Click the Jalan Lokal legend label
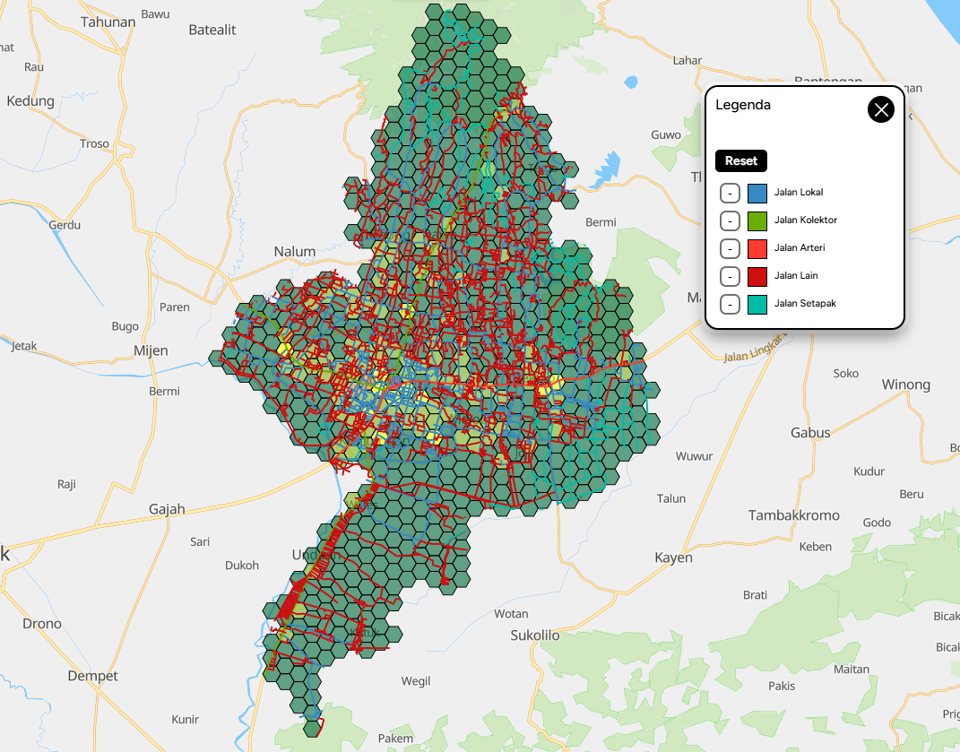This screenshot has width=960, height=752. [x=799, y=193]
